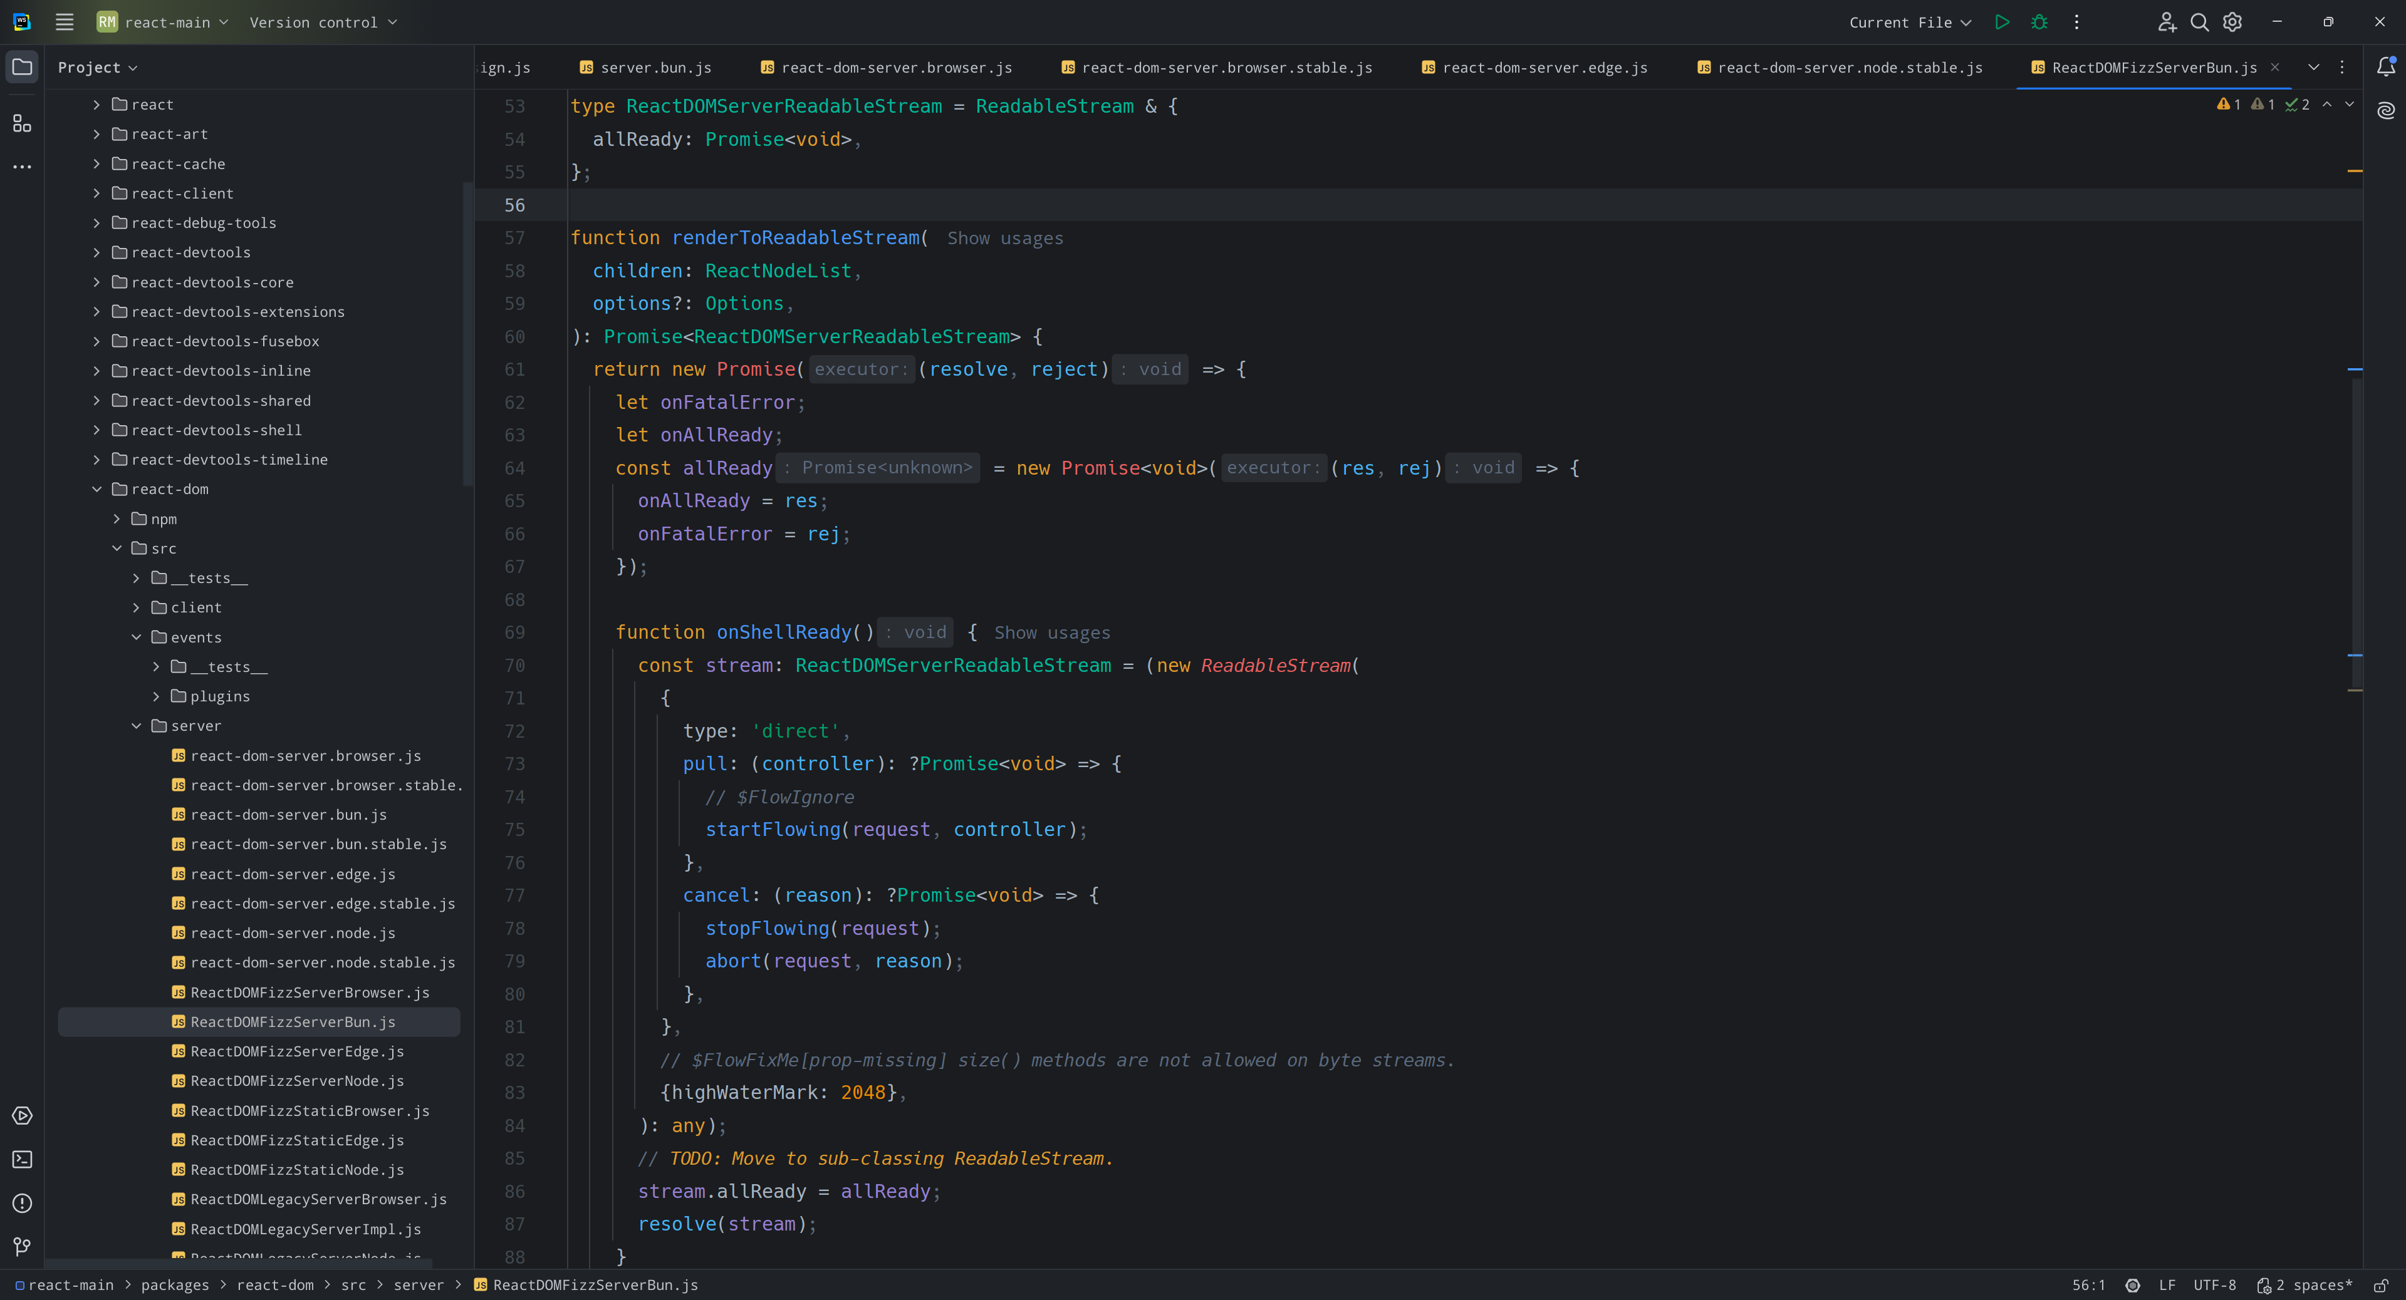Click the Debug bug icon
Screen dimensions: 2406x1300
2039,23
